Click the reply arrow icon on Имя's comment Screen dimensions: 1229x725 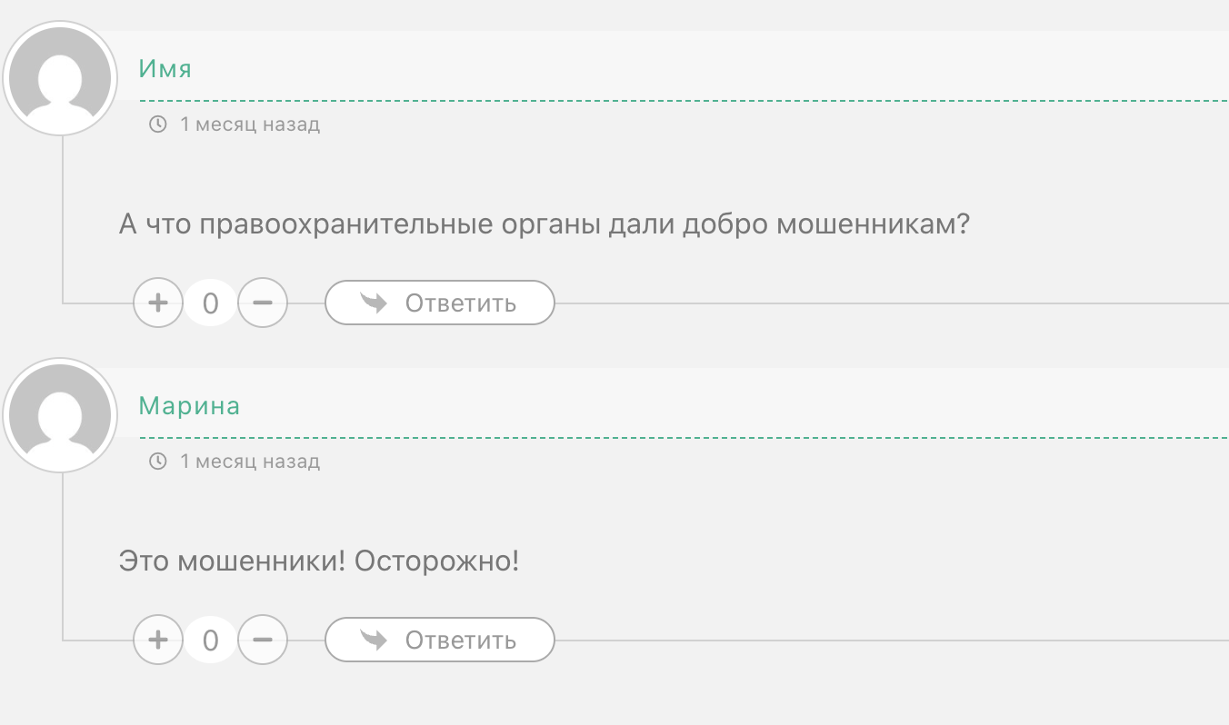(x=374, y=303)
